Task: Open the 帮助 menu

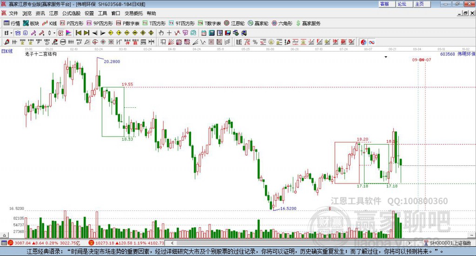Action: pos(151,13)
